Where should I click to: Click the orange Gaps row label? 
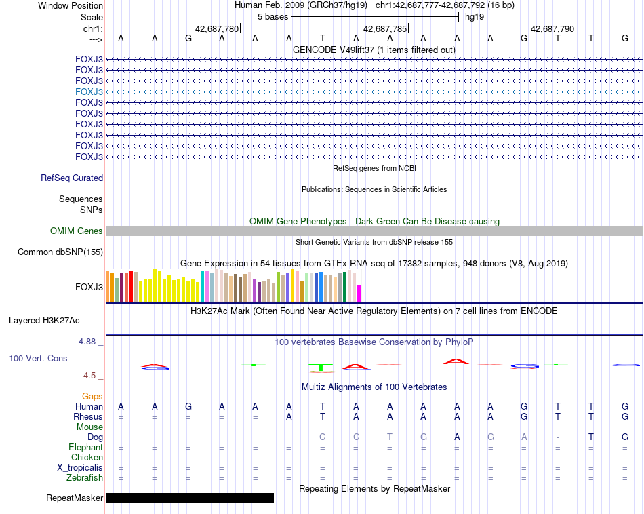(x=92, y=396)
